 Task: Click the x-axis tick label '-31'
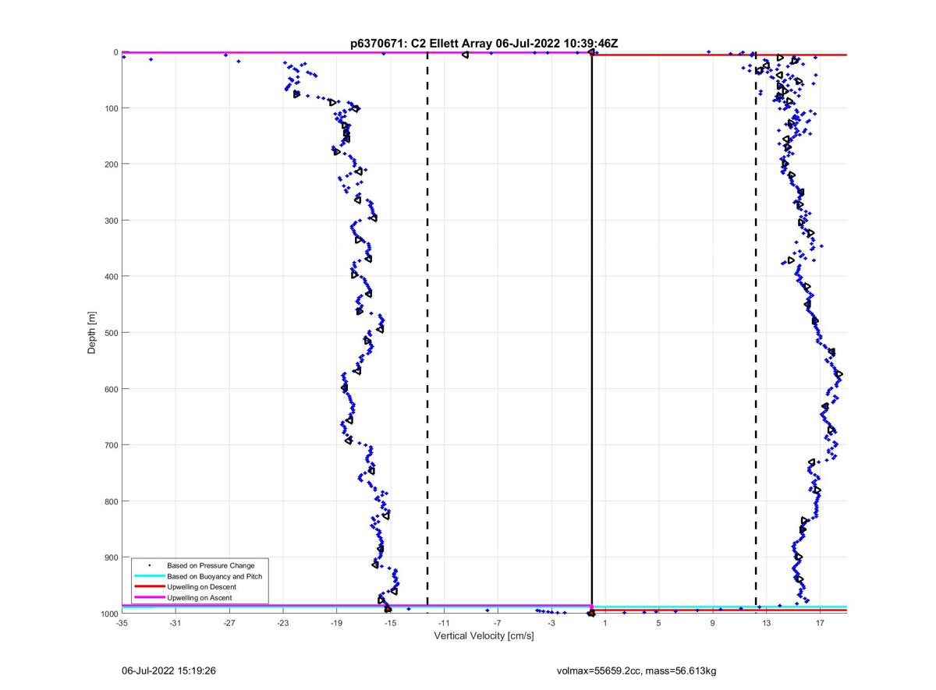point(175,623)
